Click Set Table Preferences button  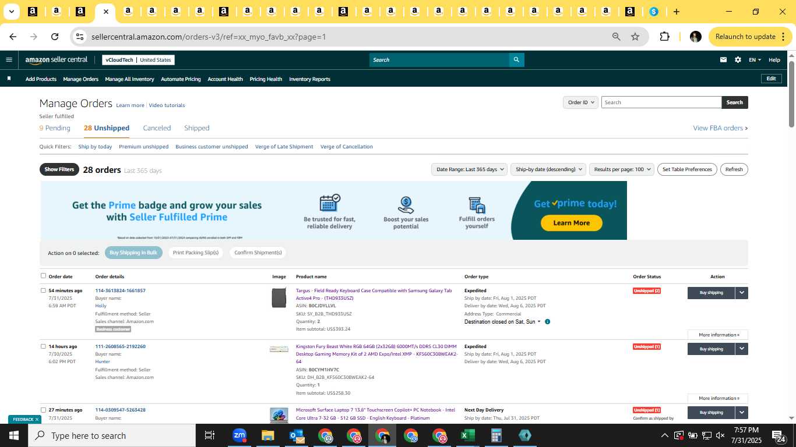[x=687, y=169]
